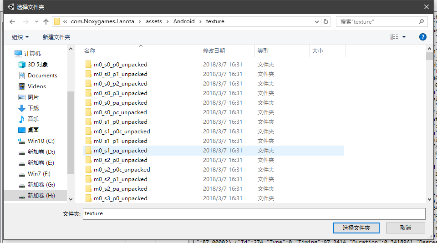This screenshot has height=243, width=437.
Task: Select folder m0_s2_p0_unpacked
Action: [x=213, y=160]
